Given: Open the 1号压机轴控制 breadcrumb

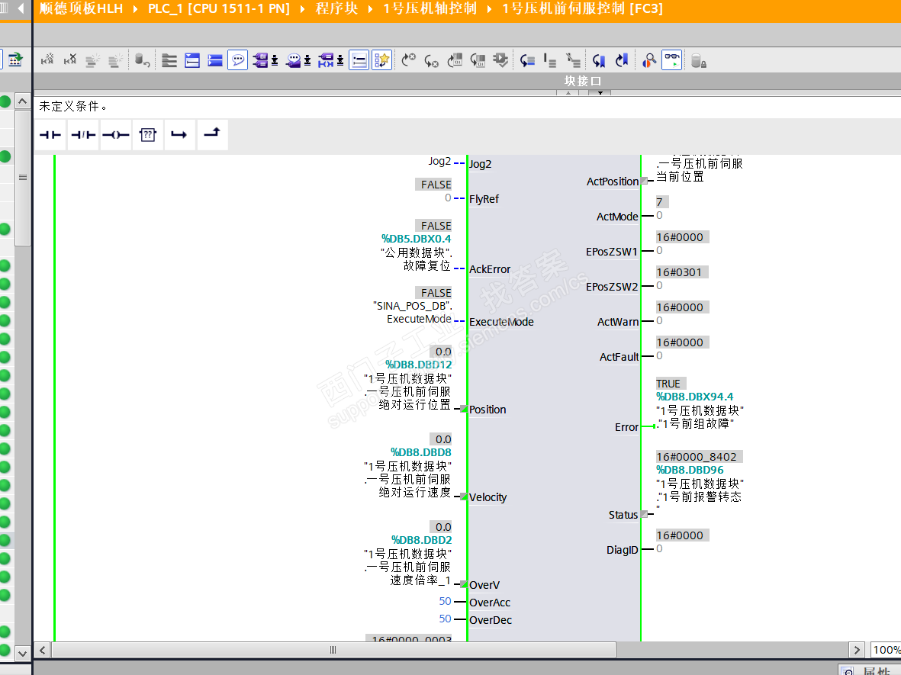Looking at the screenshot, I should (430, 8).
